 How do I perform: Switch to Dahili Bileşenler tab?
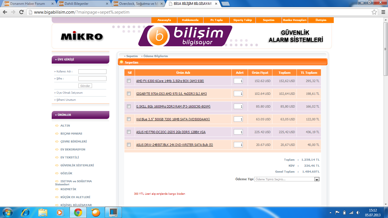(x=82, y=4)
